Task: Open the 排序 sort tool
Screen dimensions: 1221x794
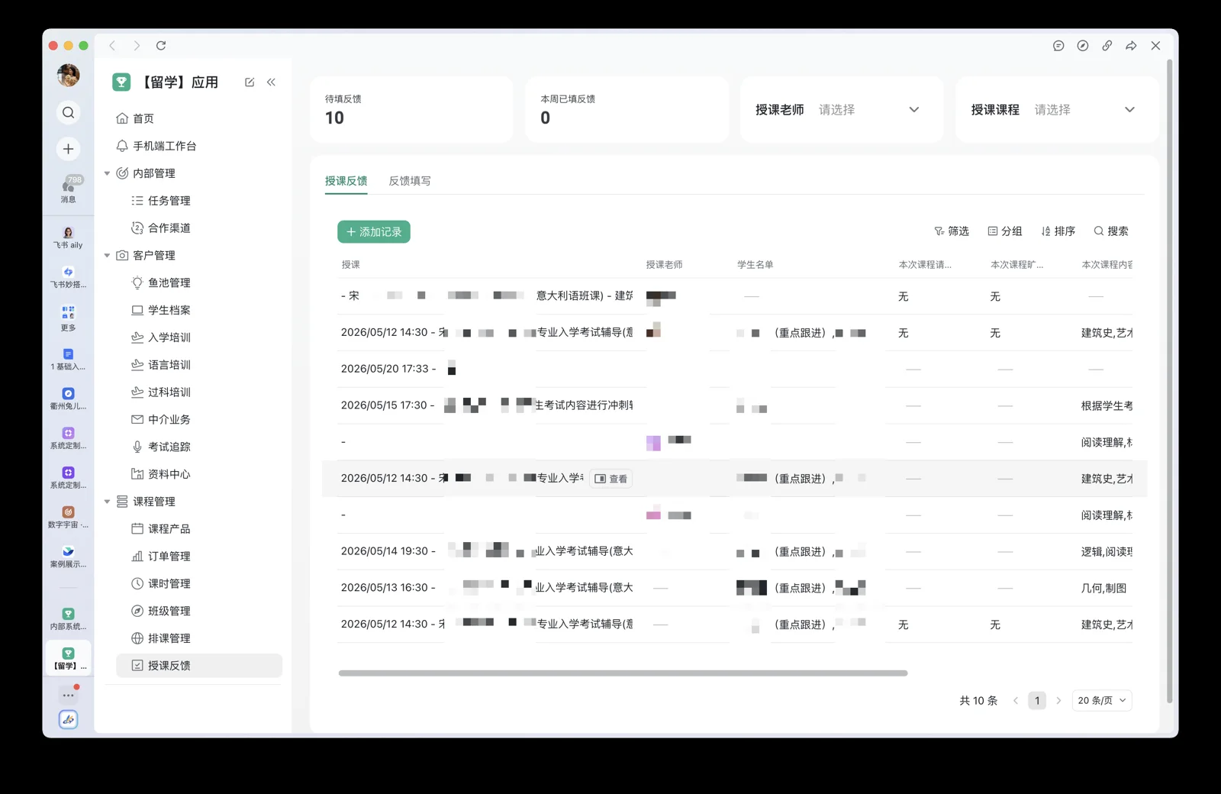Action: click(1058, 231)
